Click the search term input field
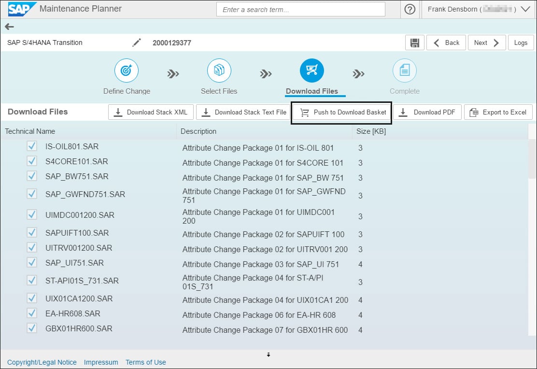Image resolution: width=537 pixels, height=369 pixels. pyautogui.click(x=300, y=10)
